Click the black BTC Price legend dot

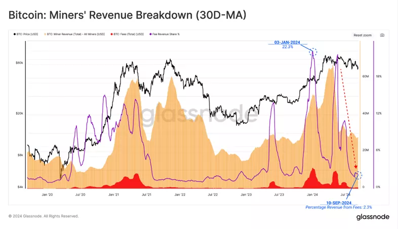pyautogui.click(x=14, y=34)
